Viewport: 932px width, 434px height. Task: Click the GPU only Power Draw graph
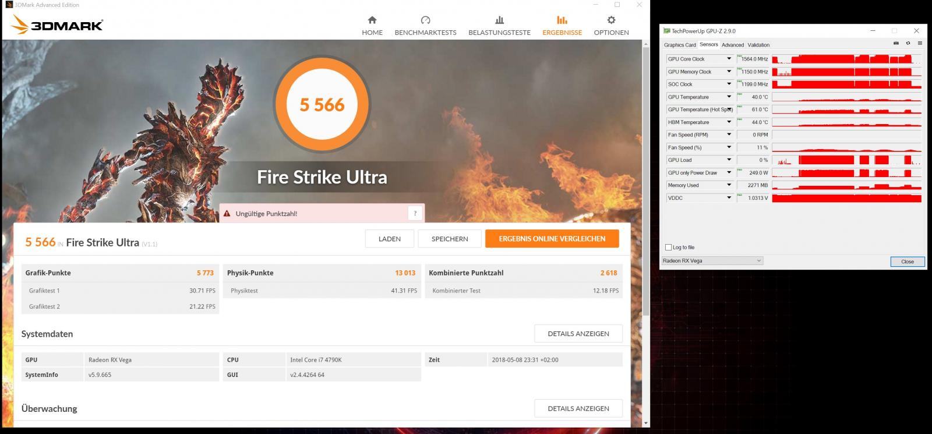[846, 172]
